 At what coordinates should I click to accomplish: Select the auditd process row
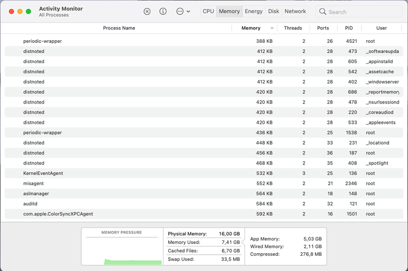pyautogui.click(x=204, y=203)
